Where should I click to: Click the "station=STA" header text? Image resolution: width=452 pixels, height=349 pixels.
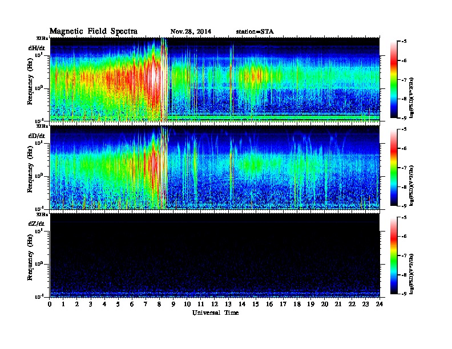[255, 32]
